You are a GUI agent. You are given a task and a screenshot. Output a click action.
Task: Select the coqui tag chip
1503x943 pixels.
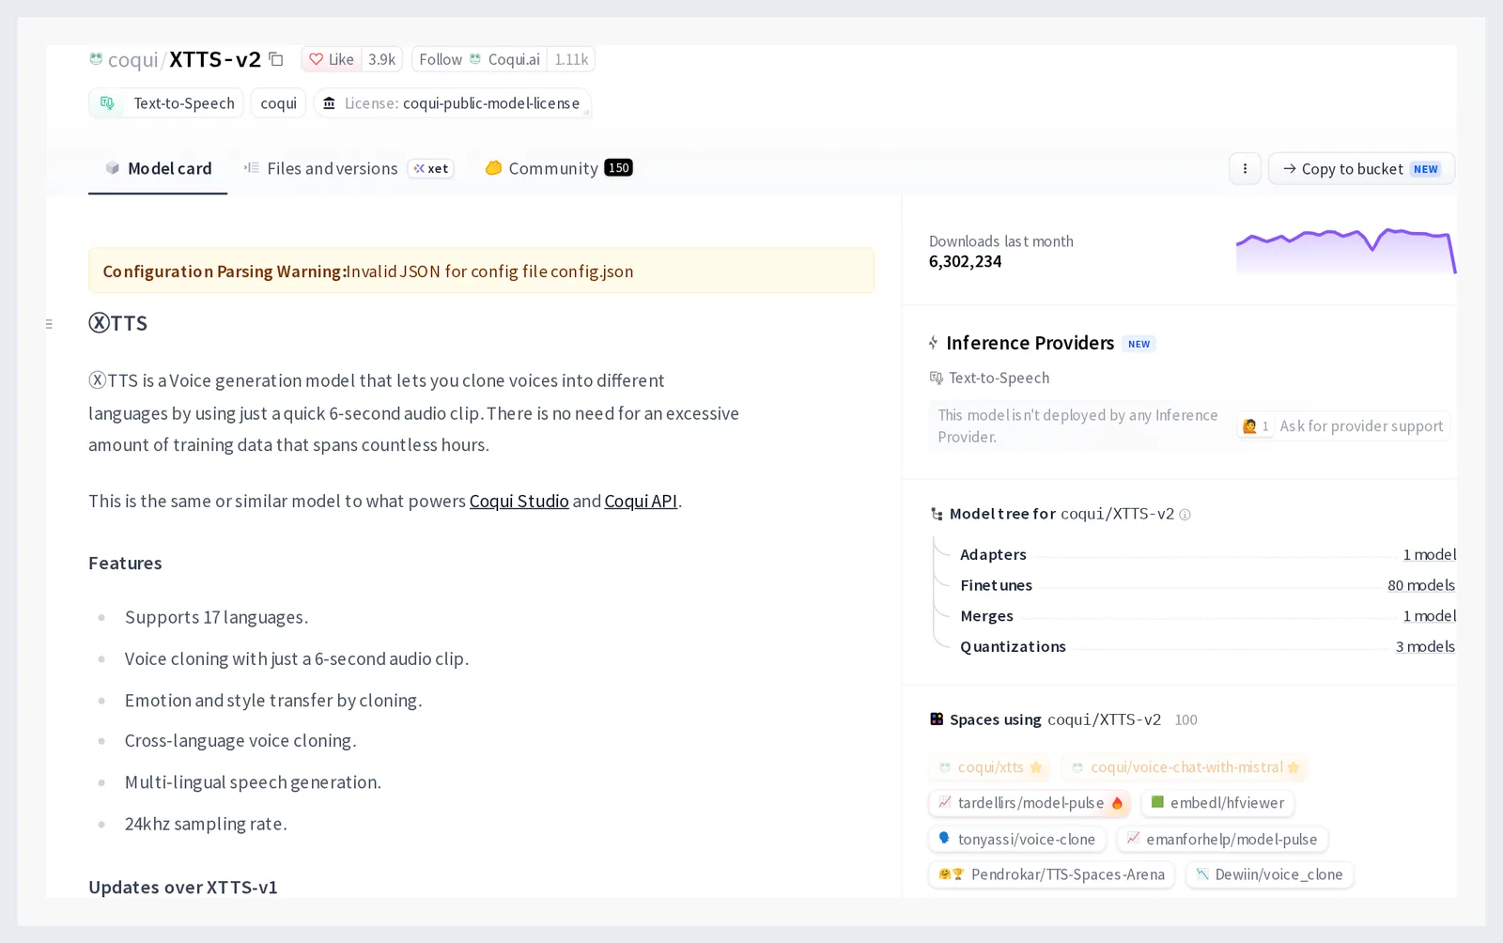point(278,103)
